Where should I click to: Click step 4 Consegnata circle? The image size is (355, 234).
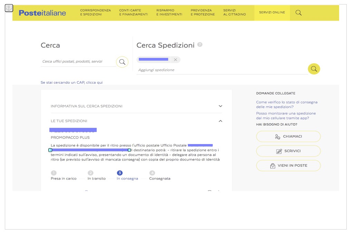152,173
